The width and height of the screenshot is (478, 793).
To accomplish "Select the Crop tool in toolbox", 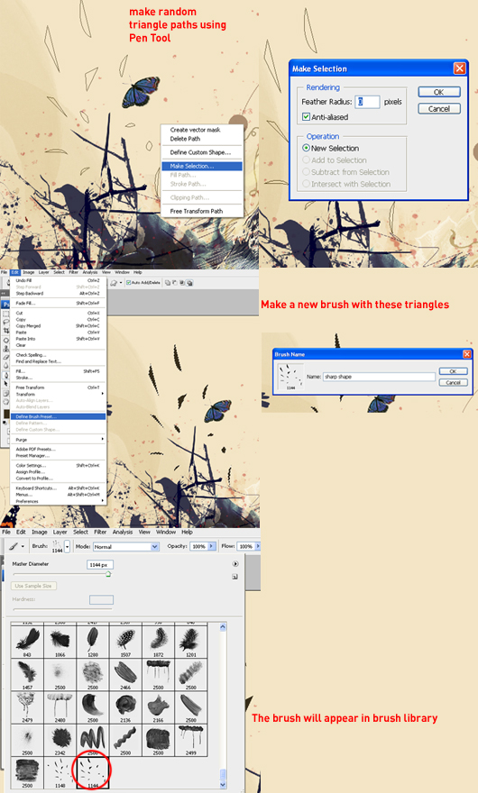I will tap(6, 330).
